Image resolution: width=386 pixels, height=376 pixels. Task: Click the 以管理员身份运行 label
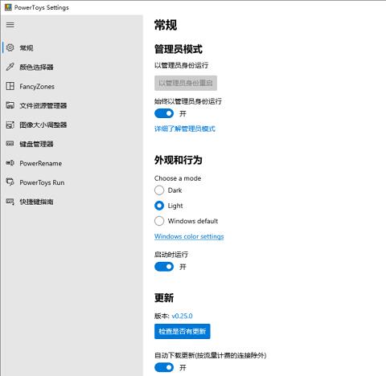click(x=181, y=65)
